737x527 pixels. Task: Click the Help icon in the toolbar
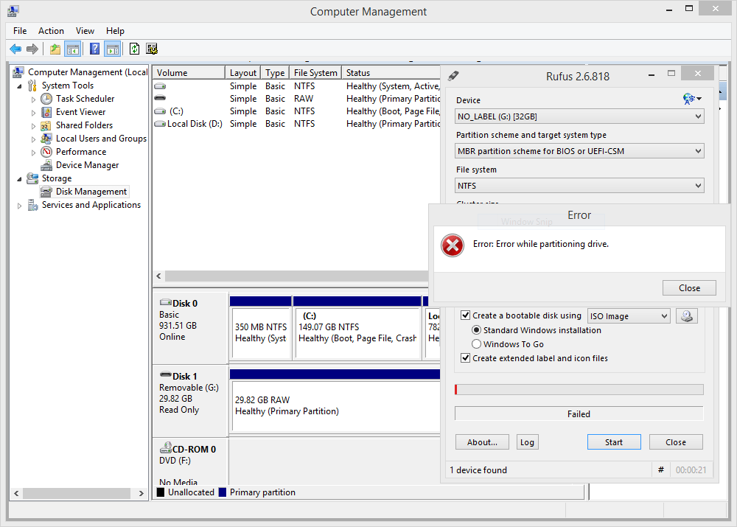pyautogui.click(x=94, y=49)
